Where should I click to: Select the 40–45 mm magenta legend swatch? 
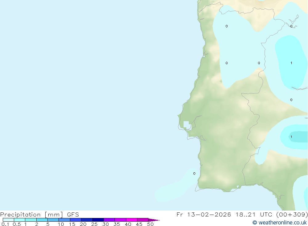click(132, 220)
